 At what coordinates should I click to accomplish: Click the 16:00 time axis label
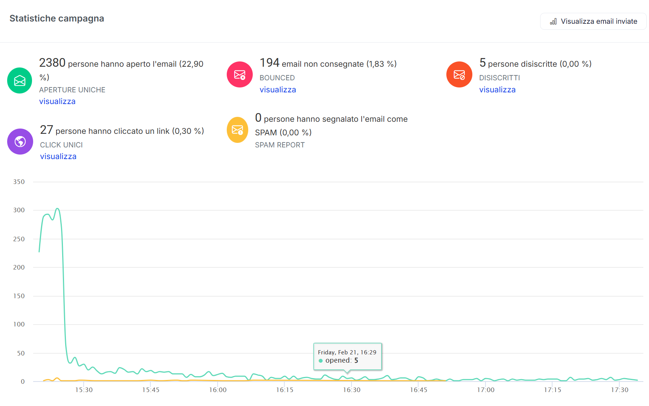click(x=218, y=390)
